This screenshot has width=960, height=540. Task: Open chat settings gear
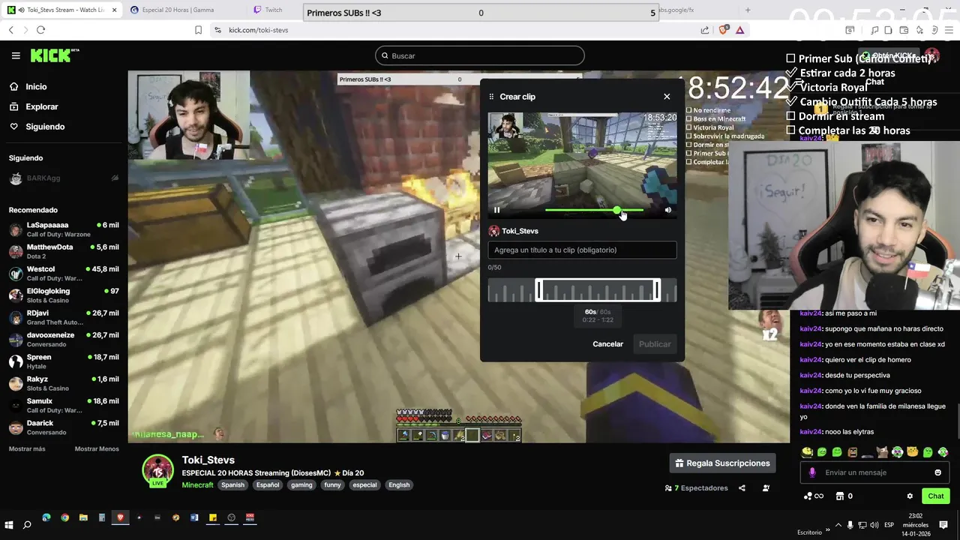(910, 496)
